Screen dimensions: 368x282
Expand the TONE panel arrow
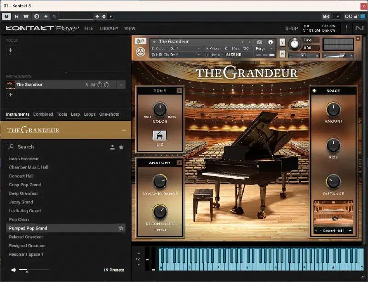pos(179,91)
